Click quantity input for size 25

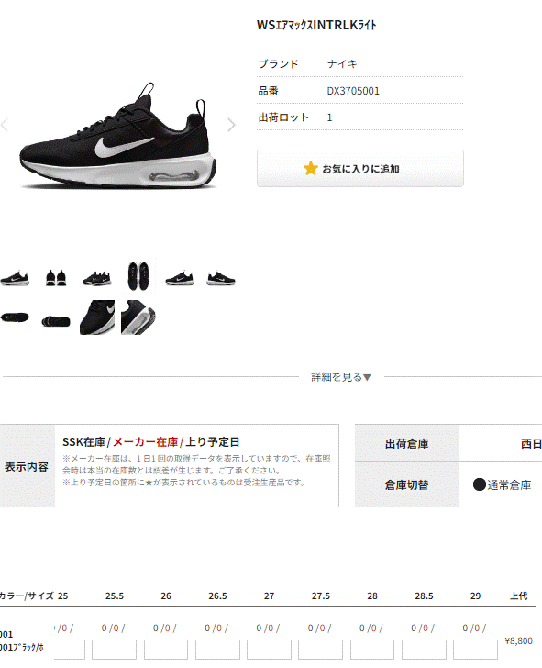coord(70,650)
